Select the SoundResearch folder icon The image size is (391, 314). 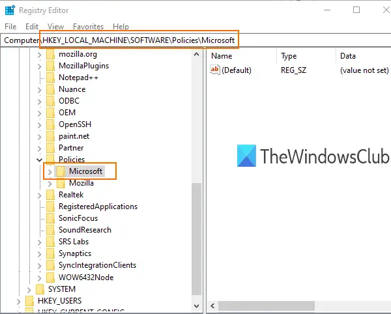(x=50, y=230)
